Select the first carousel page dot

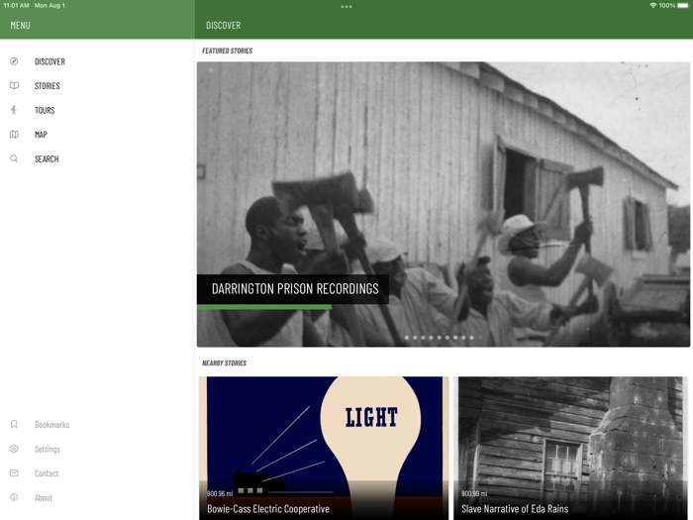point(407,338)
